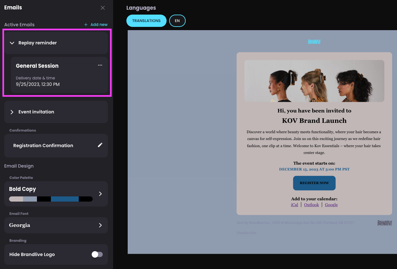This screenshot has width=397, height=269.
Task: Click the Outlook calendar link
Action: pyautogui.click(x=311, y=205)
